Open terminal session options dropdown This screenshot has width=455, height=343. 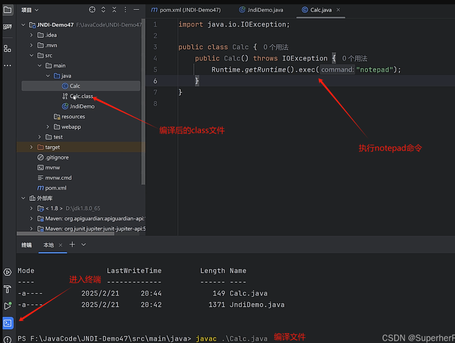point(84,245)
